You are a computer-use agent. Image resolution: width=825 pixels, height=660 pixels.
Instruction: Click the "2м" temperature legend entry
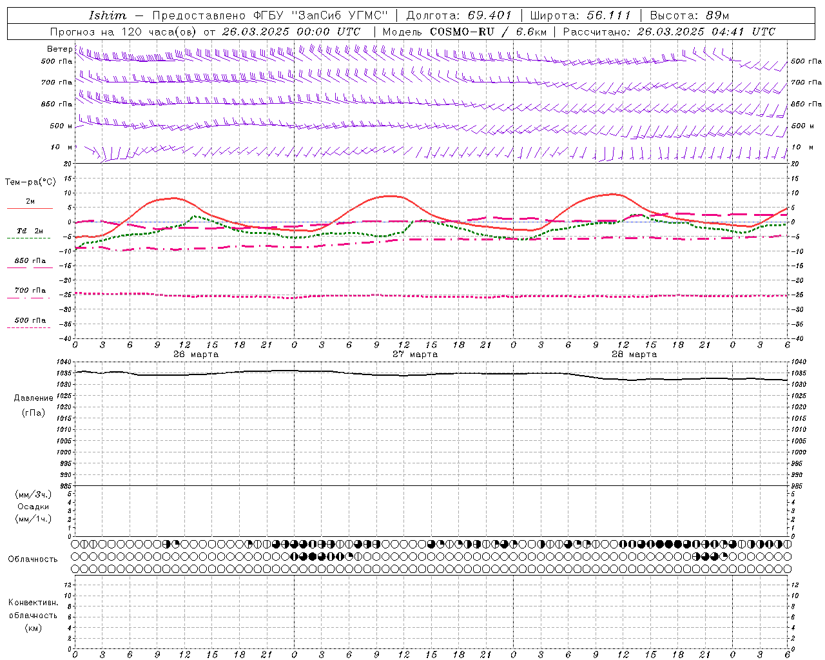pyautogui.click(x=30, y=201)
